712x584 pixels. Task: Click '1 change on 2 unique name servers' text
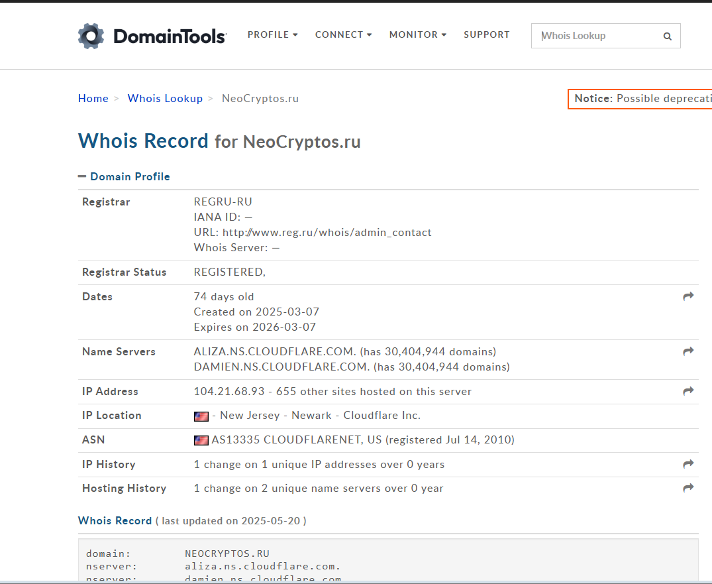[x=287, y=489]
